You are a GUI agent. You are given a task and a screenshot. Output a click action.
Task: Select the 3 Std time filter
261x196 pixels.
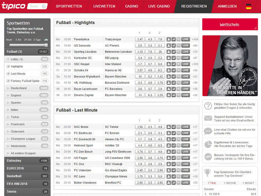point(18,40)
